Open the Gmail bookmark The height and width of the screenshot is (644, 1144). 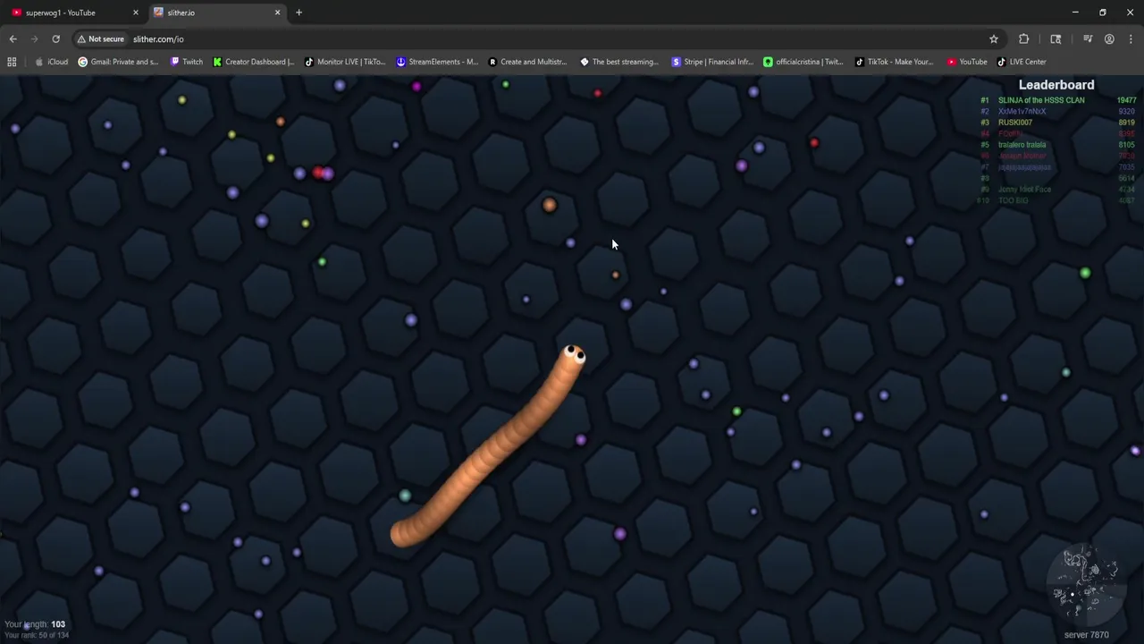click(x=118, y=62)
